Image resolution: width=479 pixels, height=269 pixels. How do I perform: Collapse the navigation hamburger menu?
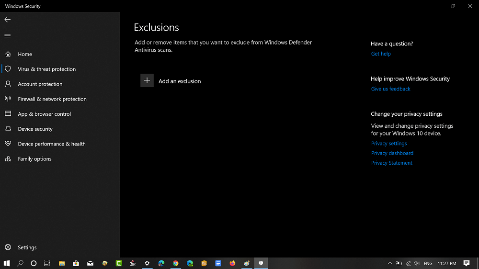tap(8, 36)
